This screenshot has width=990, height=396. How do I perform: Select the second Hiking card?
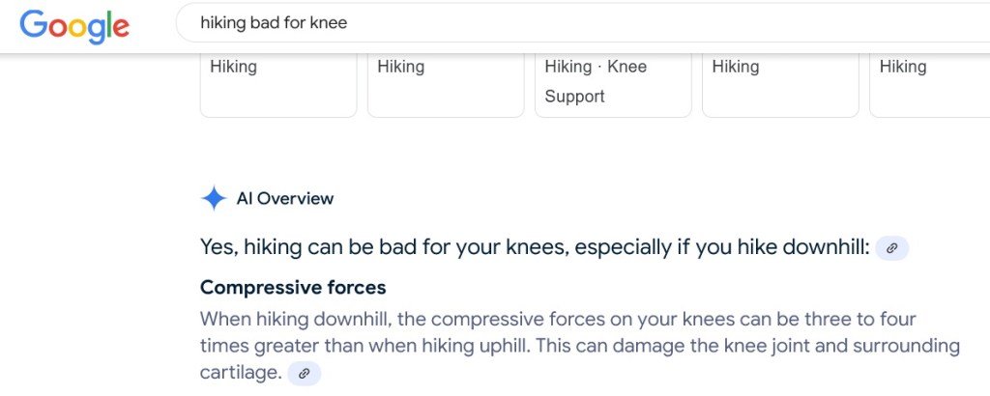tap(446, 84)
